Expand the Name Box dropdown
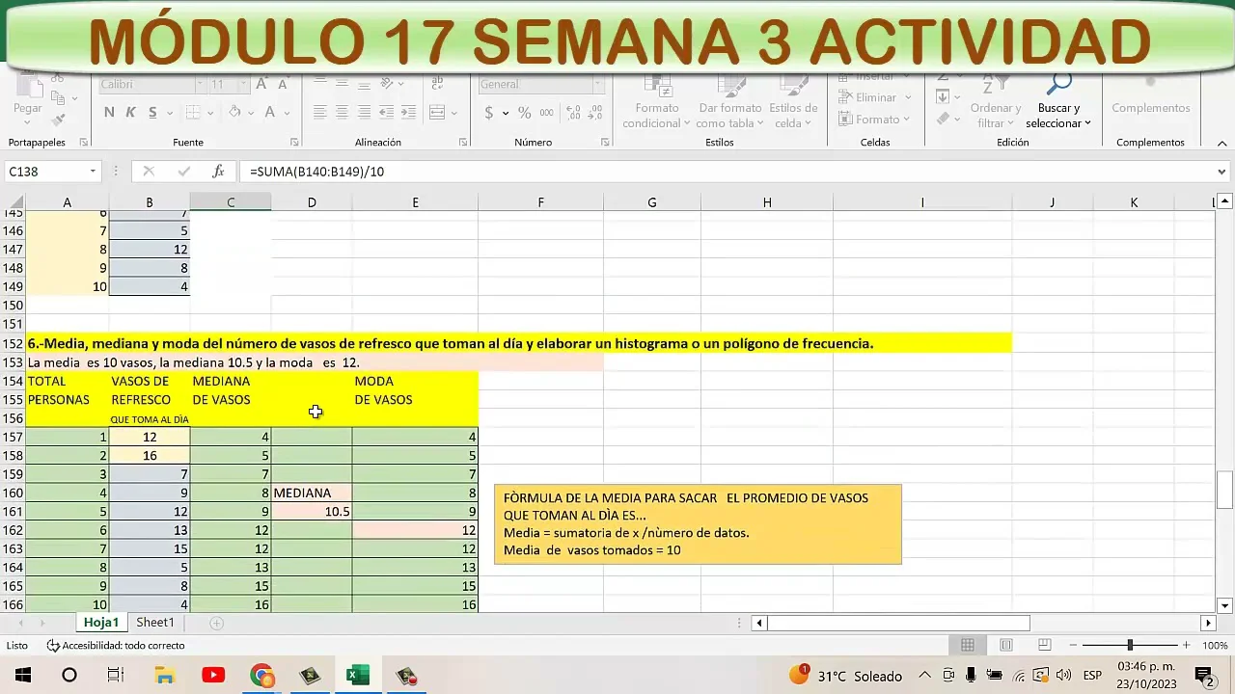 (94, 172)
